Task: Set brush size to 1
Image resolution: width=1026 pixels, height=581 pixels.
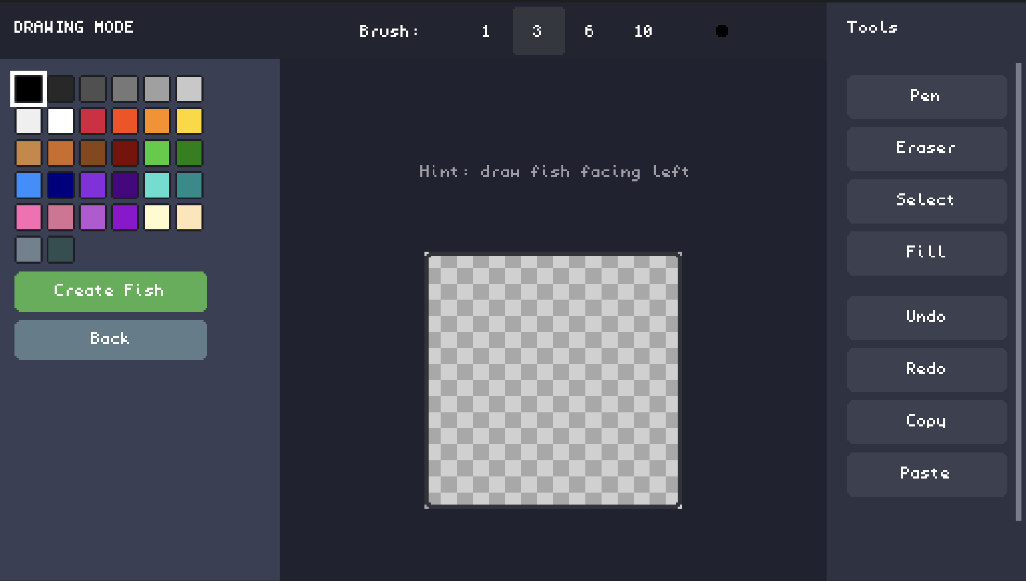Action: coord(486,31)
